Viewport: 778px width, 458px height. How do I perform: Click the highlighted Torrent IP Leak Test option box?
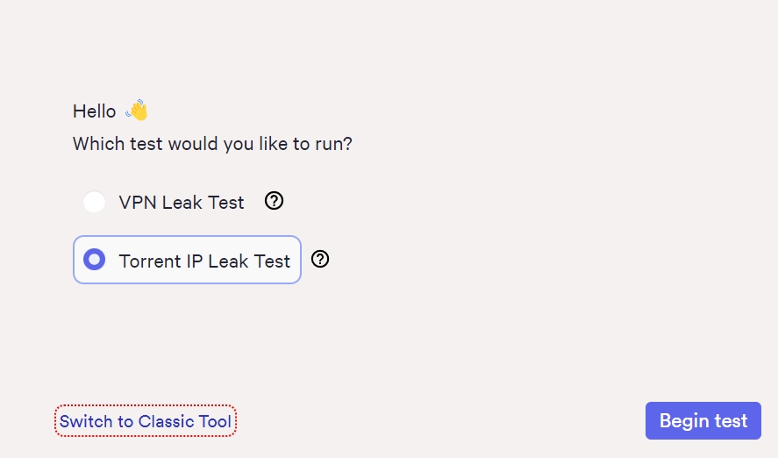pos(187,260)
